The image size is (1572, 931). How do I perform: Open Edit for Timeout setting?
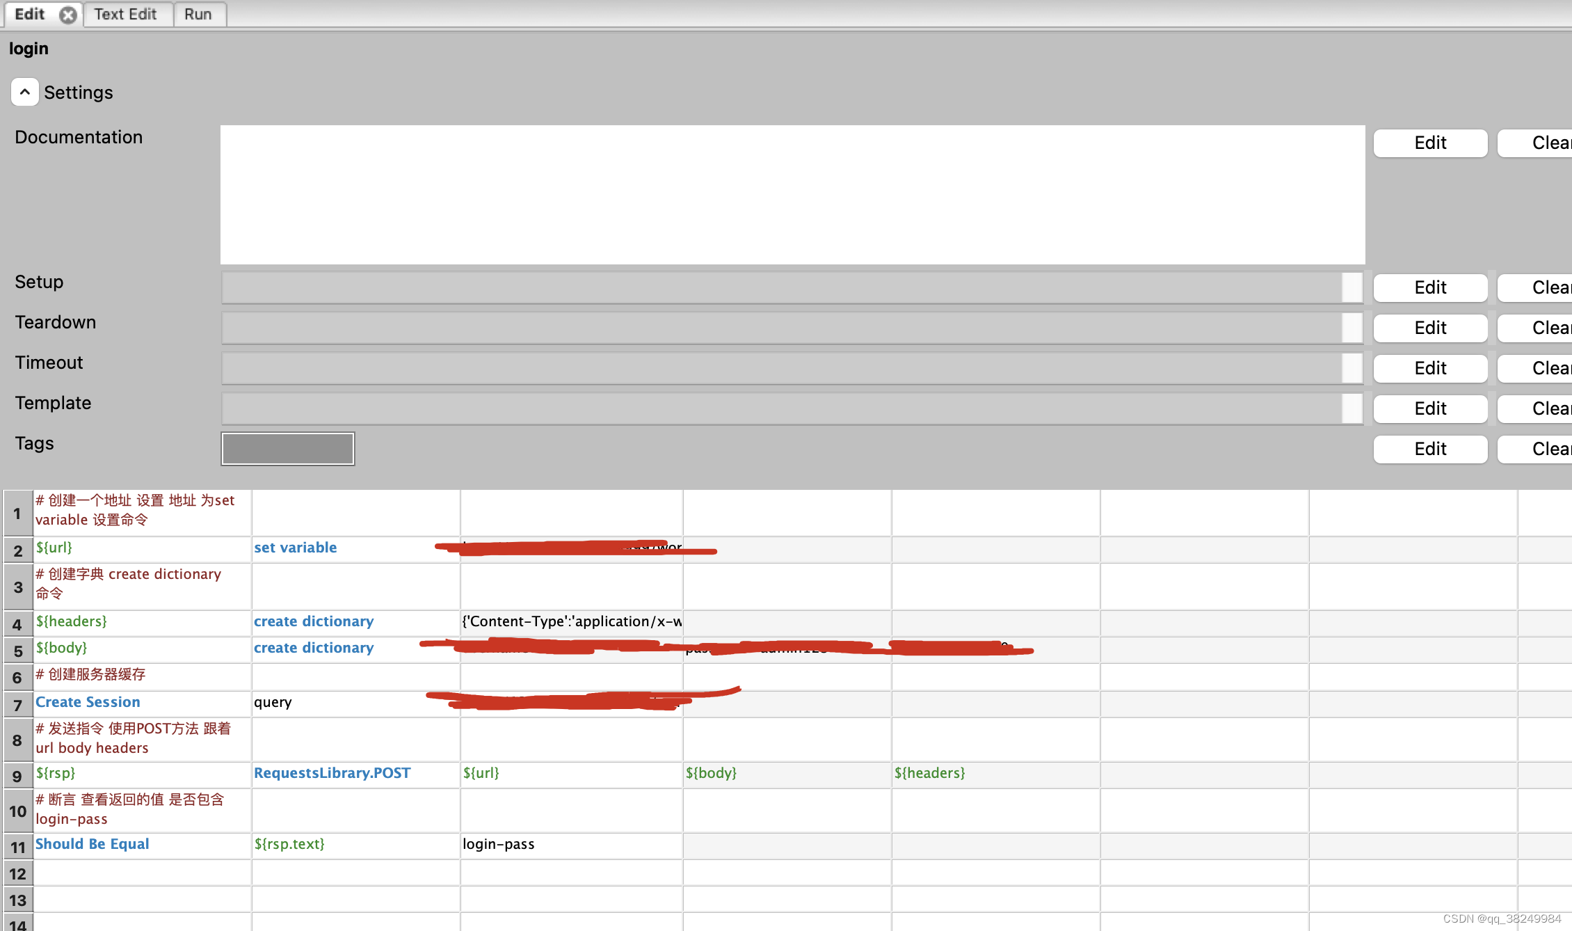[1429, 368]
